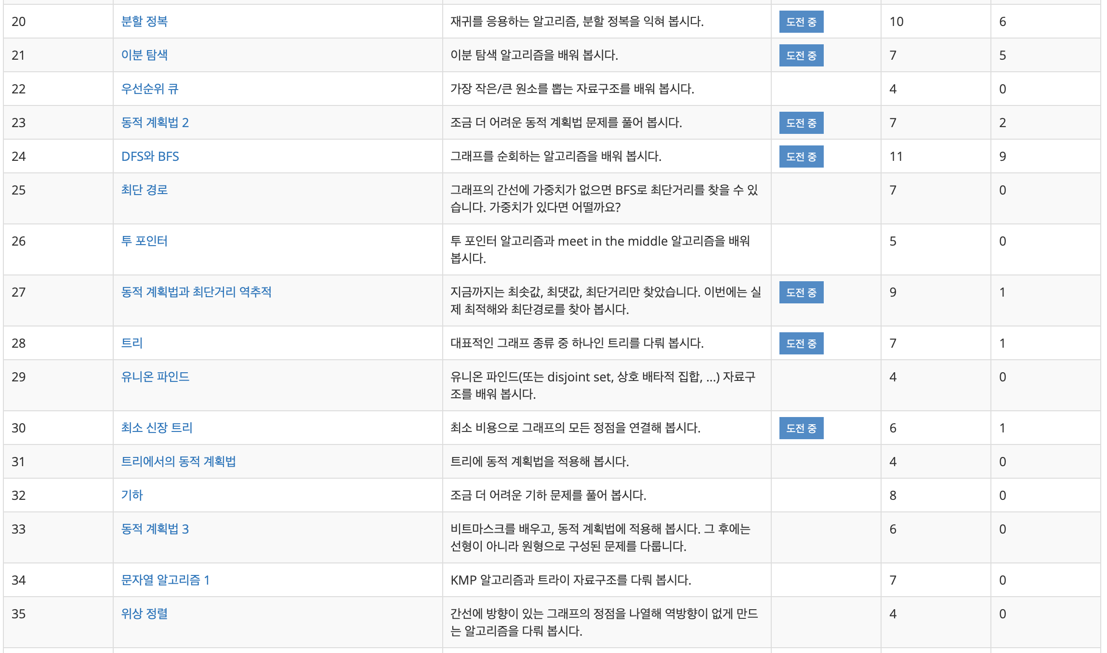Click 도전 중 badge in row 20
The width and height of the screenshot is (1107, 653).
pos(801,22)
